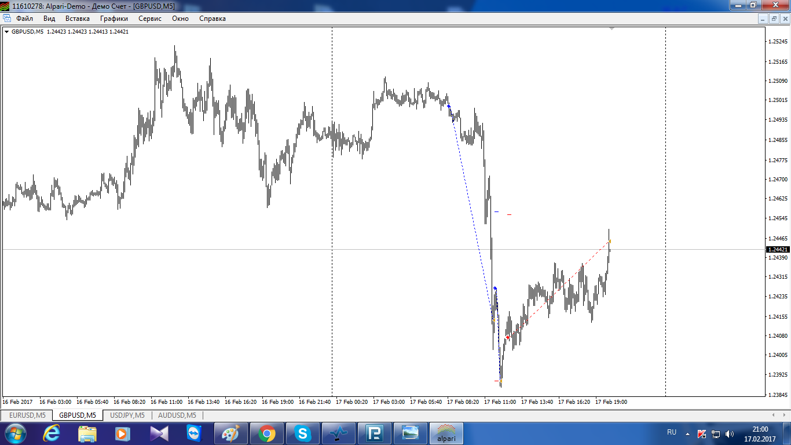Viewport: 791px width, 445px height.
Task: Switch to the EURUSD,M5 chart tab
Action: coord(27,415)
